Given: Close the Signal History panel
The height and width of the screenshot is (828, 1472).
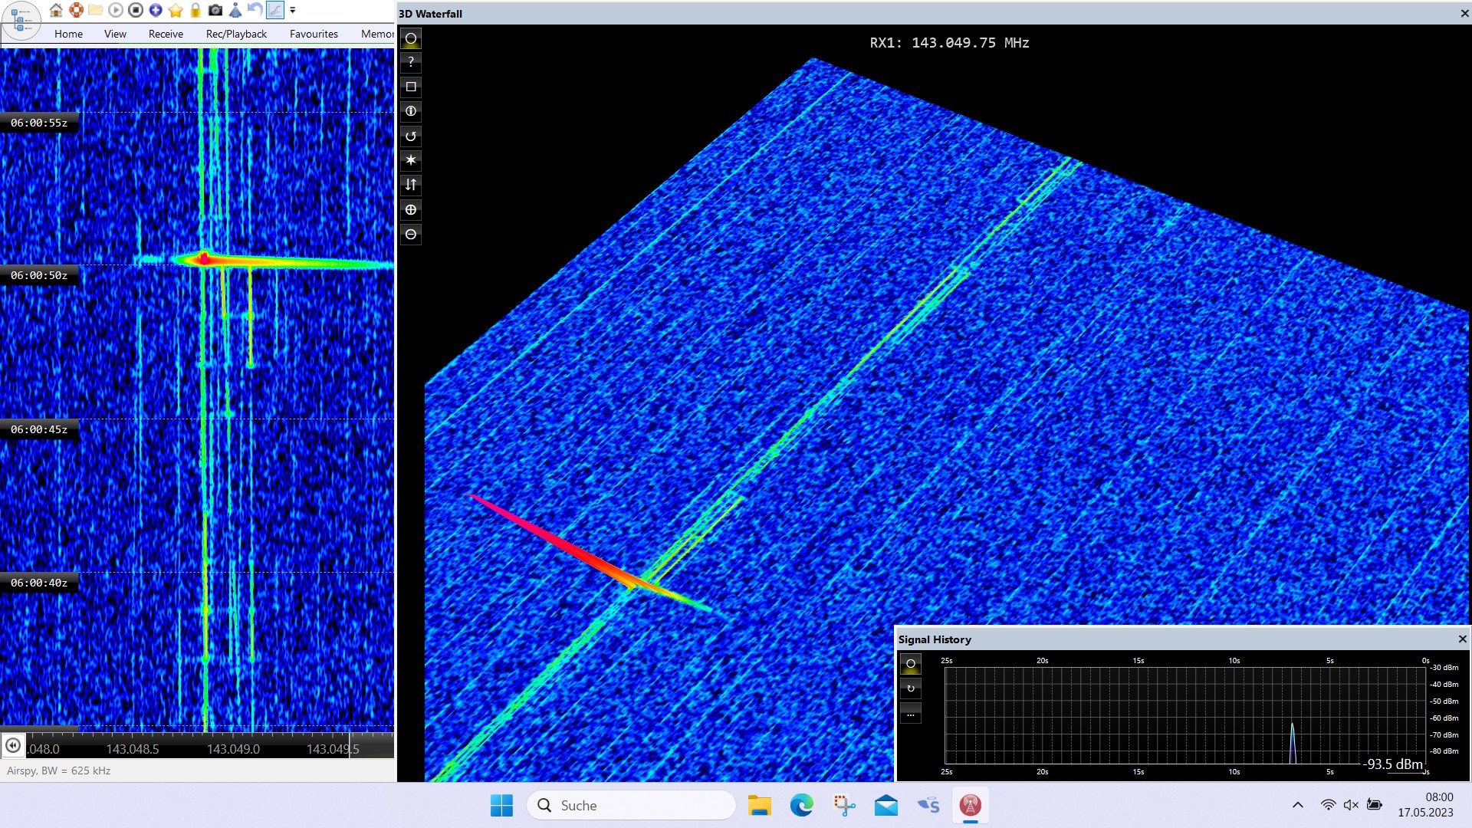Looking at the screenshot, I should click(1462, 639).
